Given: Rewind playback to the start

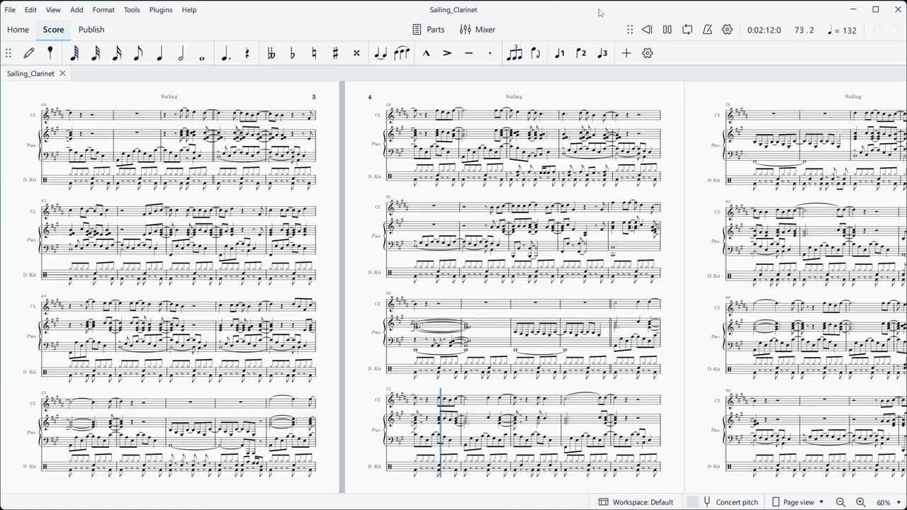Looking at the screenshot, I should [x=647, y=30].
